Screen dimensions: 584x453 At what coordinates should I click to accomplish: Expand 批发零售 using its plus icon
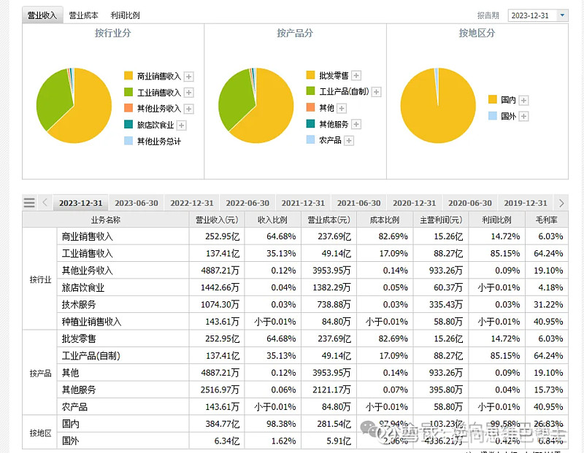(355, 75)
